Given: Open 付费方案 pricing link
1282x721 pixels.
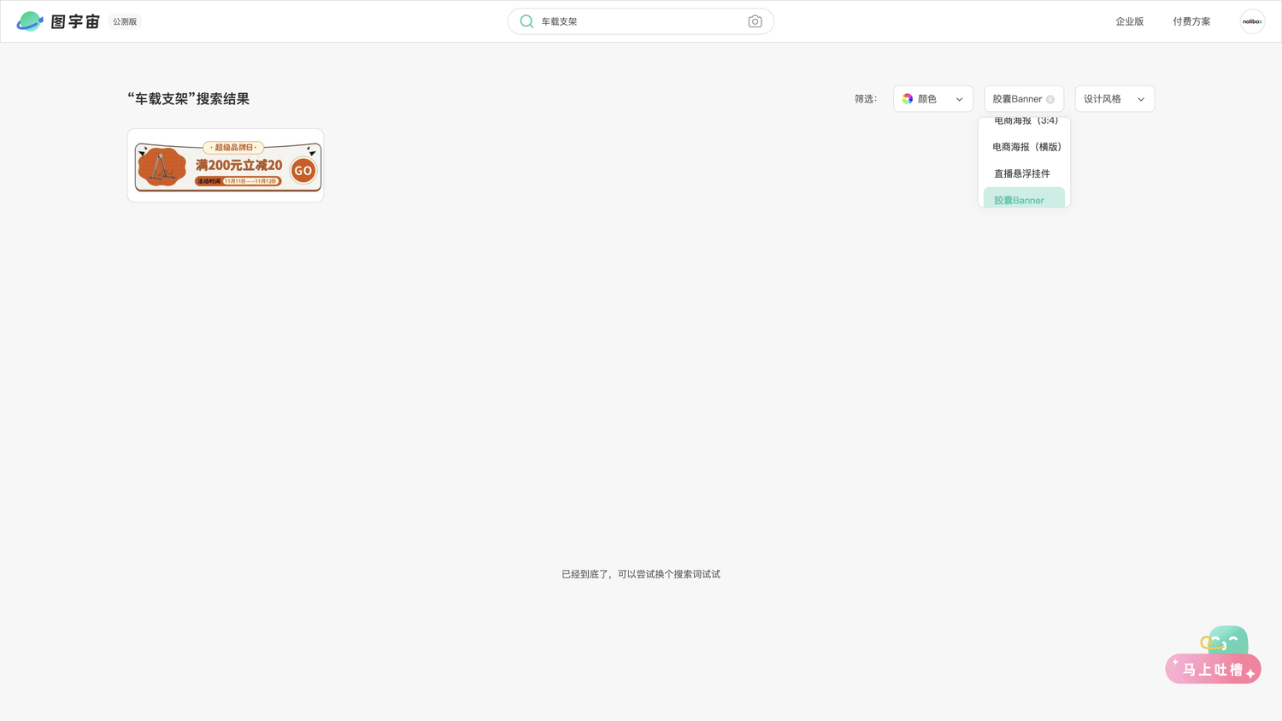Looking at the screenshot, I should [x=1191, y=21].
